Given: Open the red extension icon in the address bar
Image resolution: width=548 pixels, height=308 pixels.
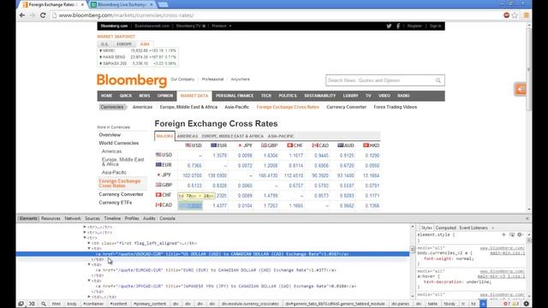Looking at the screenshot, I should pos(506,15).
